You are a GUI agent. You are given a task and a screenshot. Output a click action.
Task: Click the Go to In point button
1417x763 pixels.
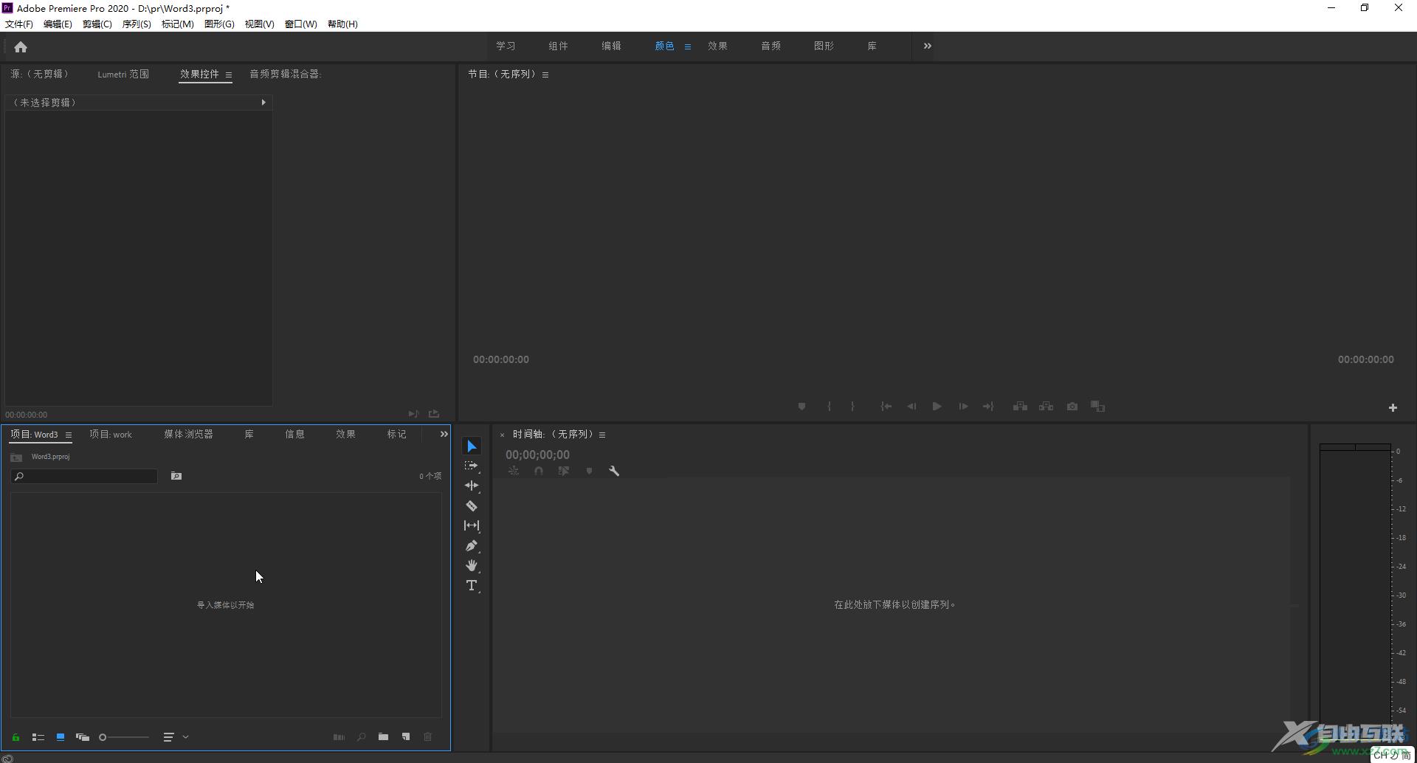coord(886,407)
